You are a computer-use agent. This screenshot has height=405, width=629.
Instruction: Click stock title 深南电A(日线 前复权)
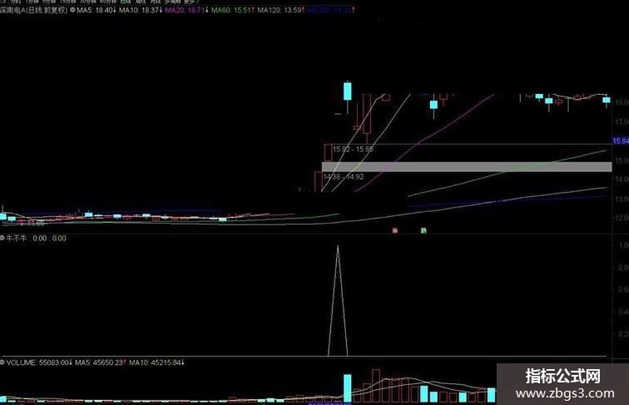tap(34, 10)
